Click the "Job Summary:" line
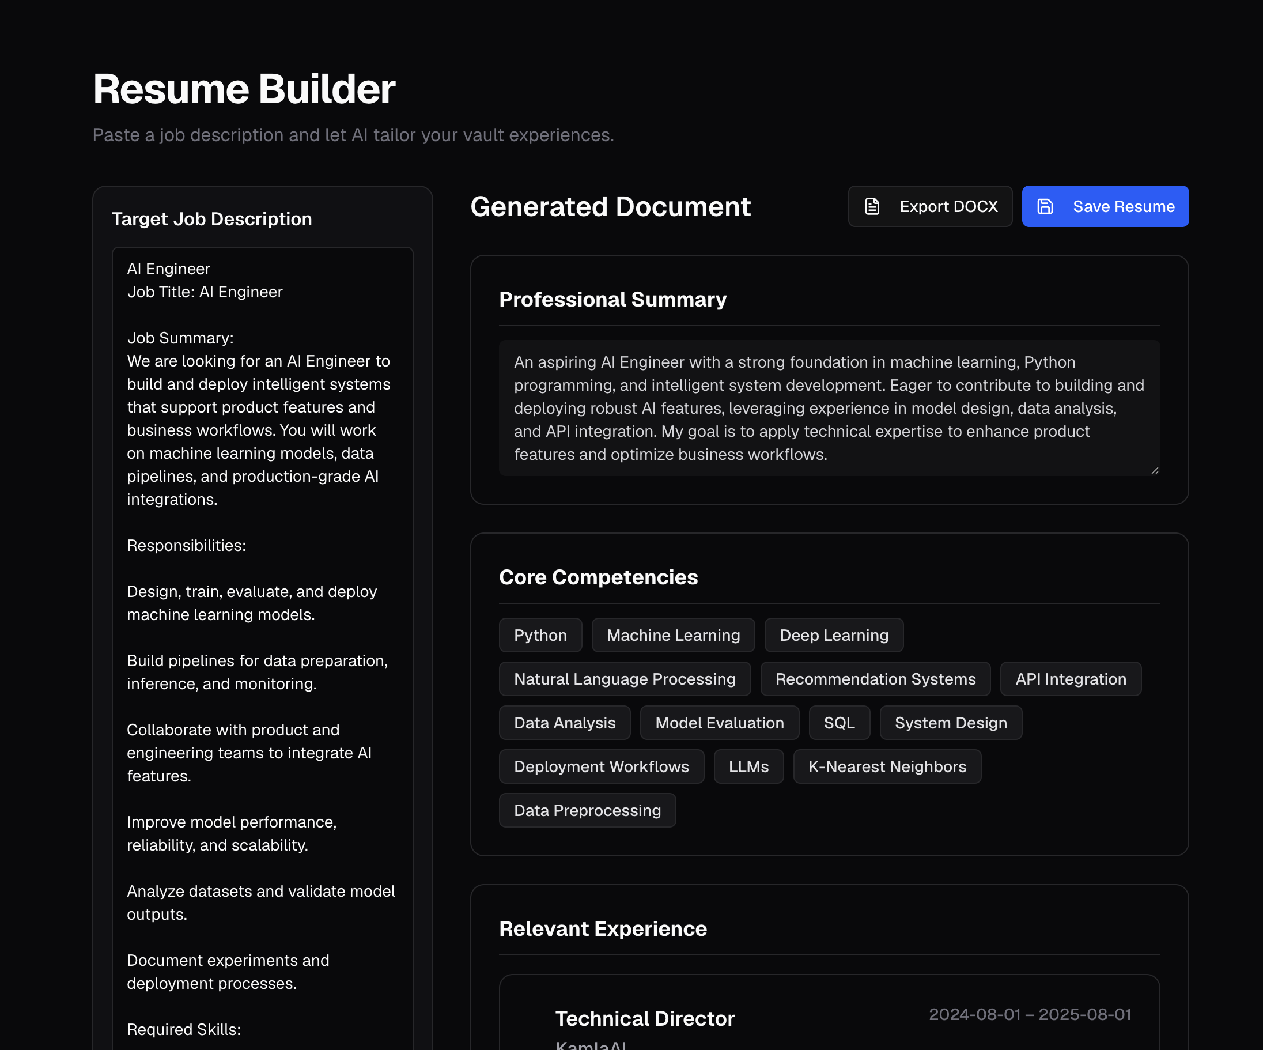 [x=180, y=339]
